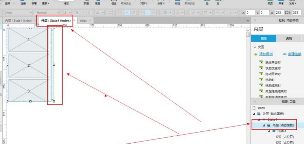Close the index page tab
The image size is (304, 144).
click(x=90, y=21)
